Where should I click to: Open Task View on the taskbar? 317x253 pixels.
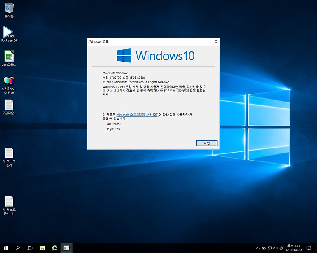[x=30, y=248]
